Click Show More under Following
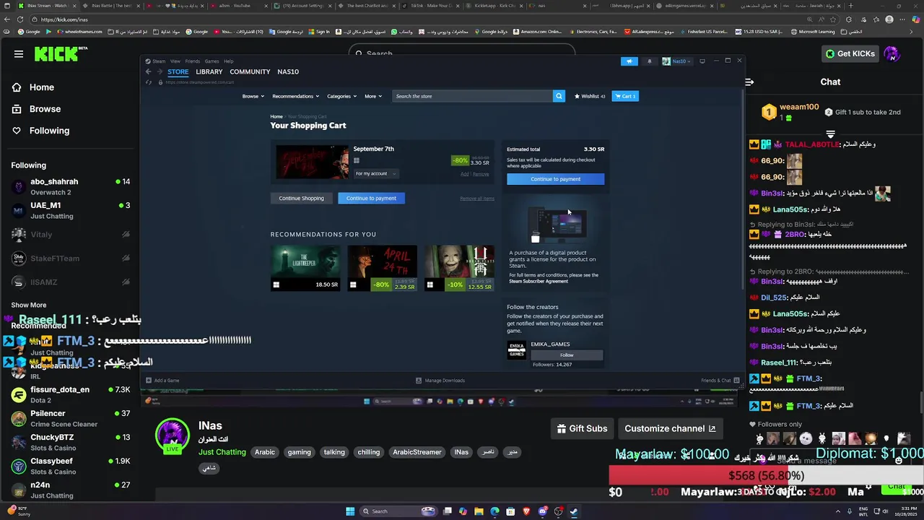This screenshot has width=924, height=520. click(29, 305)
